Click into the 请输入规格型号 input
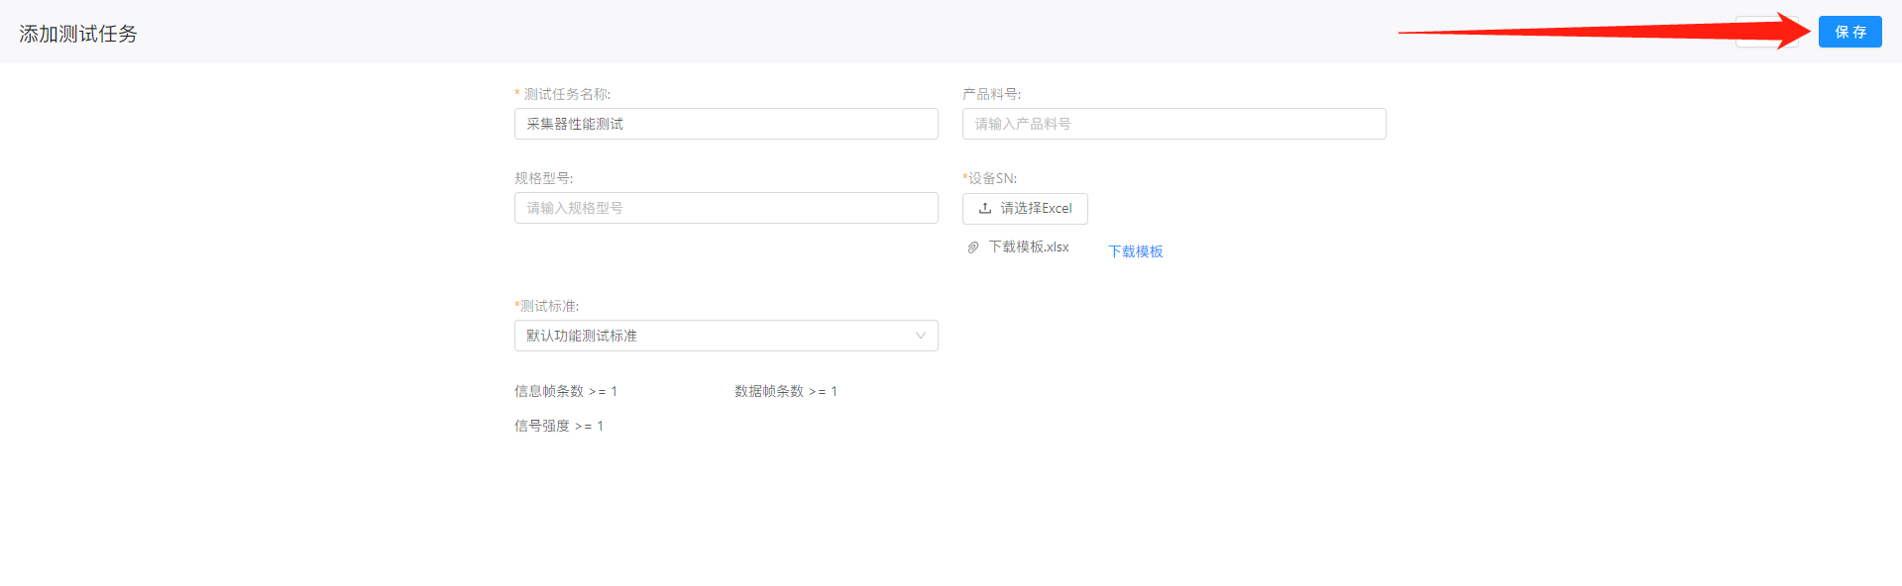Image resolution: width=1902 pixels, height=586 pixels. [x=726, y=208]
